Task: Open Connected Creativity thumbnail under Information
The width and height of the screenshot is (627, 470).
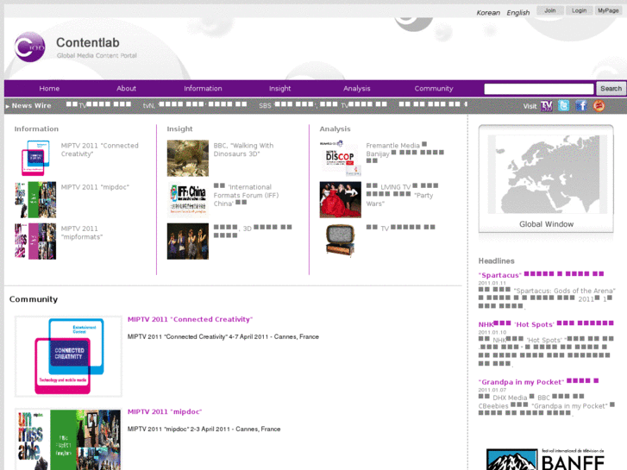Action: coord(35,158)
